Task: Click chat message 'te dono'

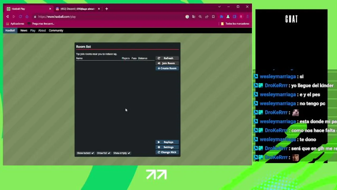Action: (x=308, y=139)
